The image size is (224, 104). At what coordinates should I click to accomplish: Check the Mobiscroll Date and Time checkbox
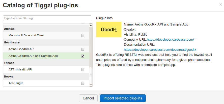point(83,36)
